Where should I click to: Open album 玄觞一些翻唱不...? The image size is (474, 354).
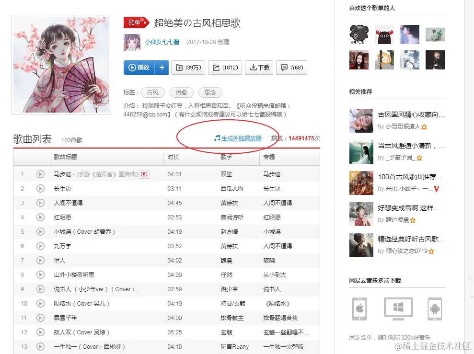point(286,332)
